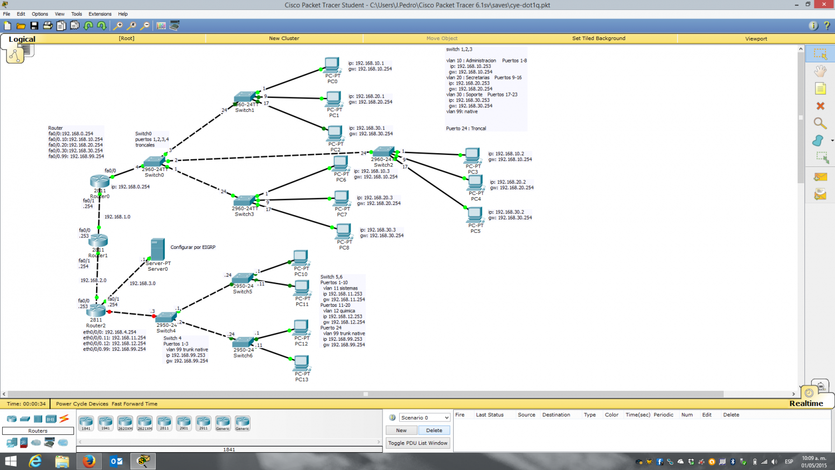Screen dimensions: 835x470
Task: Choose the Inspect magnifier tool
Action: pos(820,123)
